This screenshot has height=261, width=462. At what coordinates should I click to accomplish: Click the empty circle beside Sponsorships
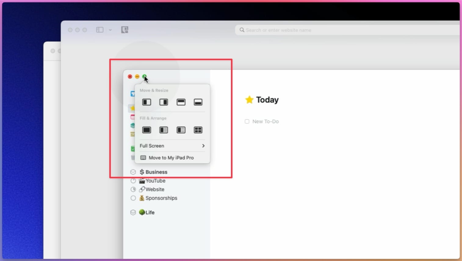pyautogui.click(x=133, y=198)
